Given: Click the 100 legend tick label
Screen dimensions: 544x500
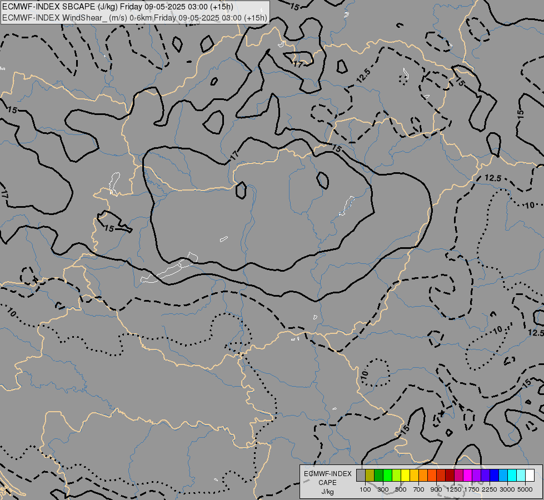Looking at the screenshot, I should tap(365, 489).
